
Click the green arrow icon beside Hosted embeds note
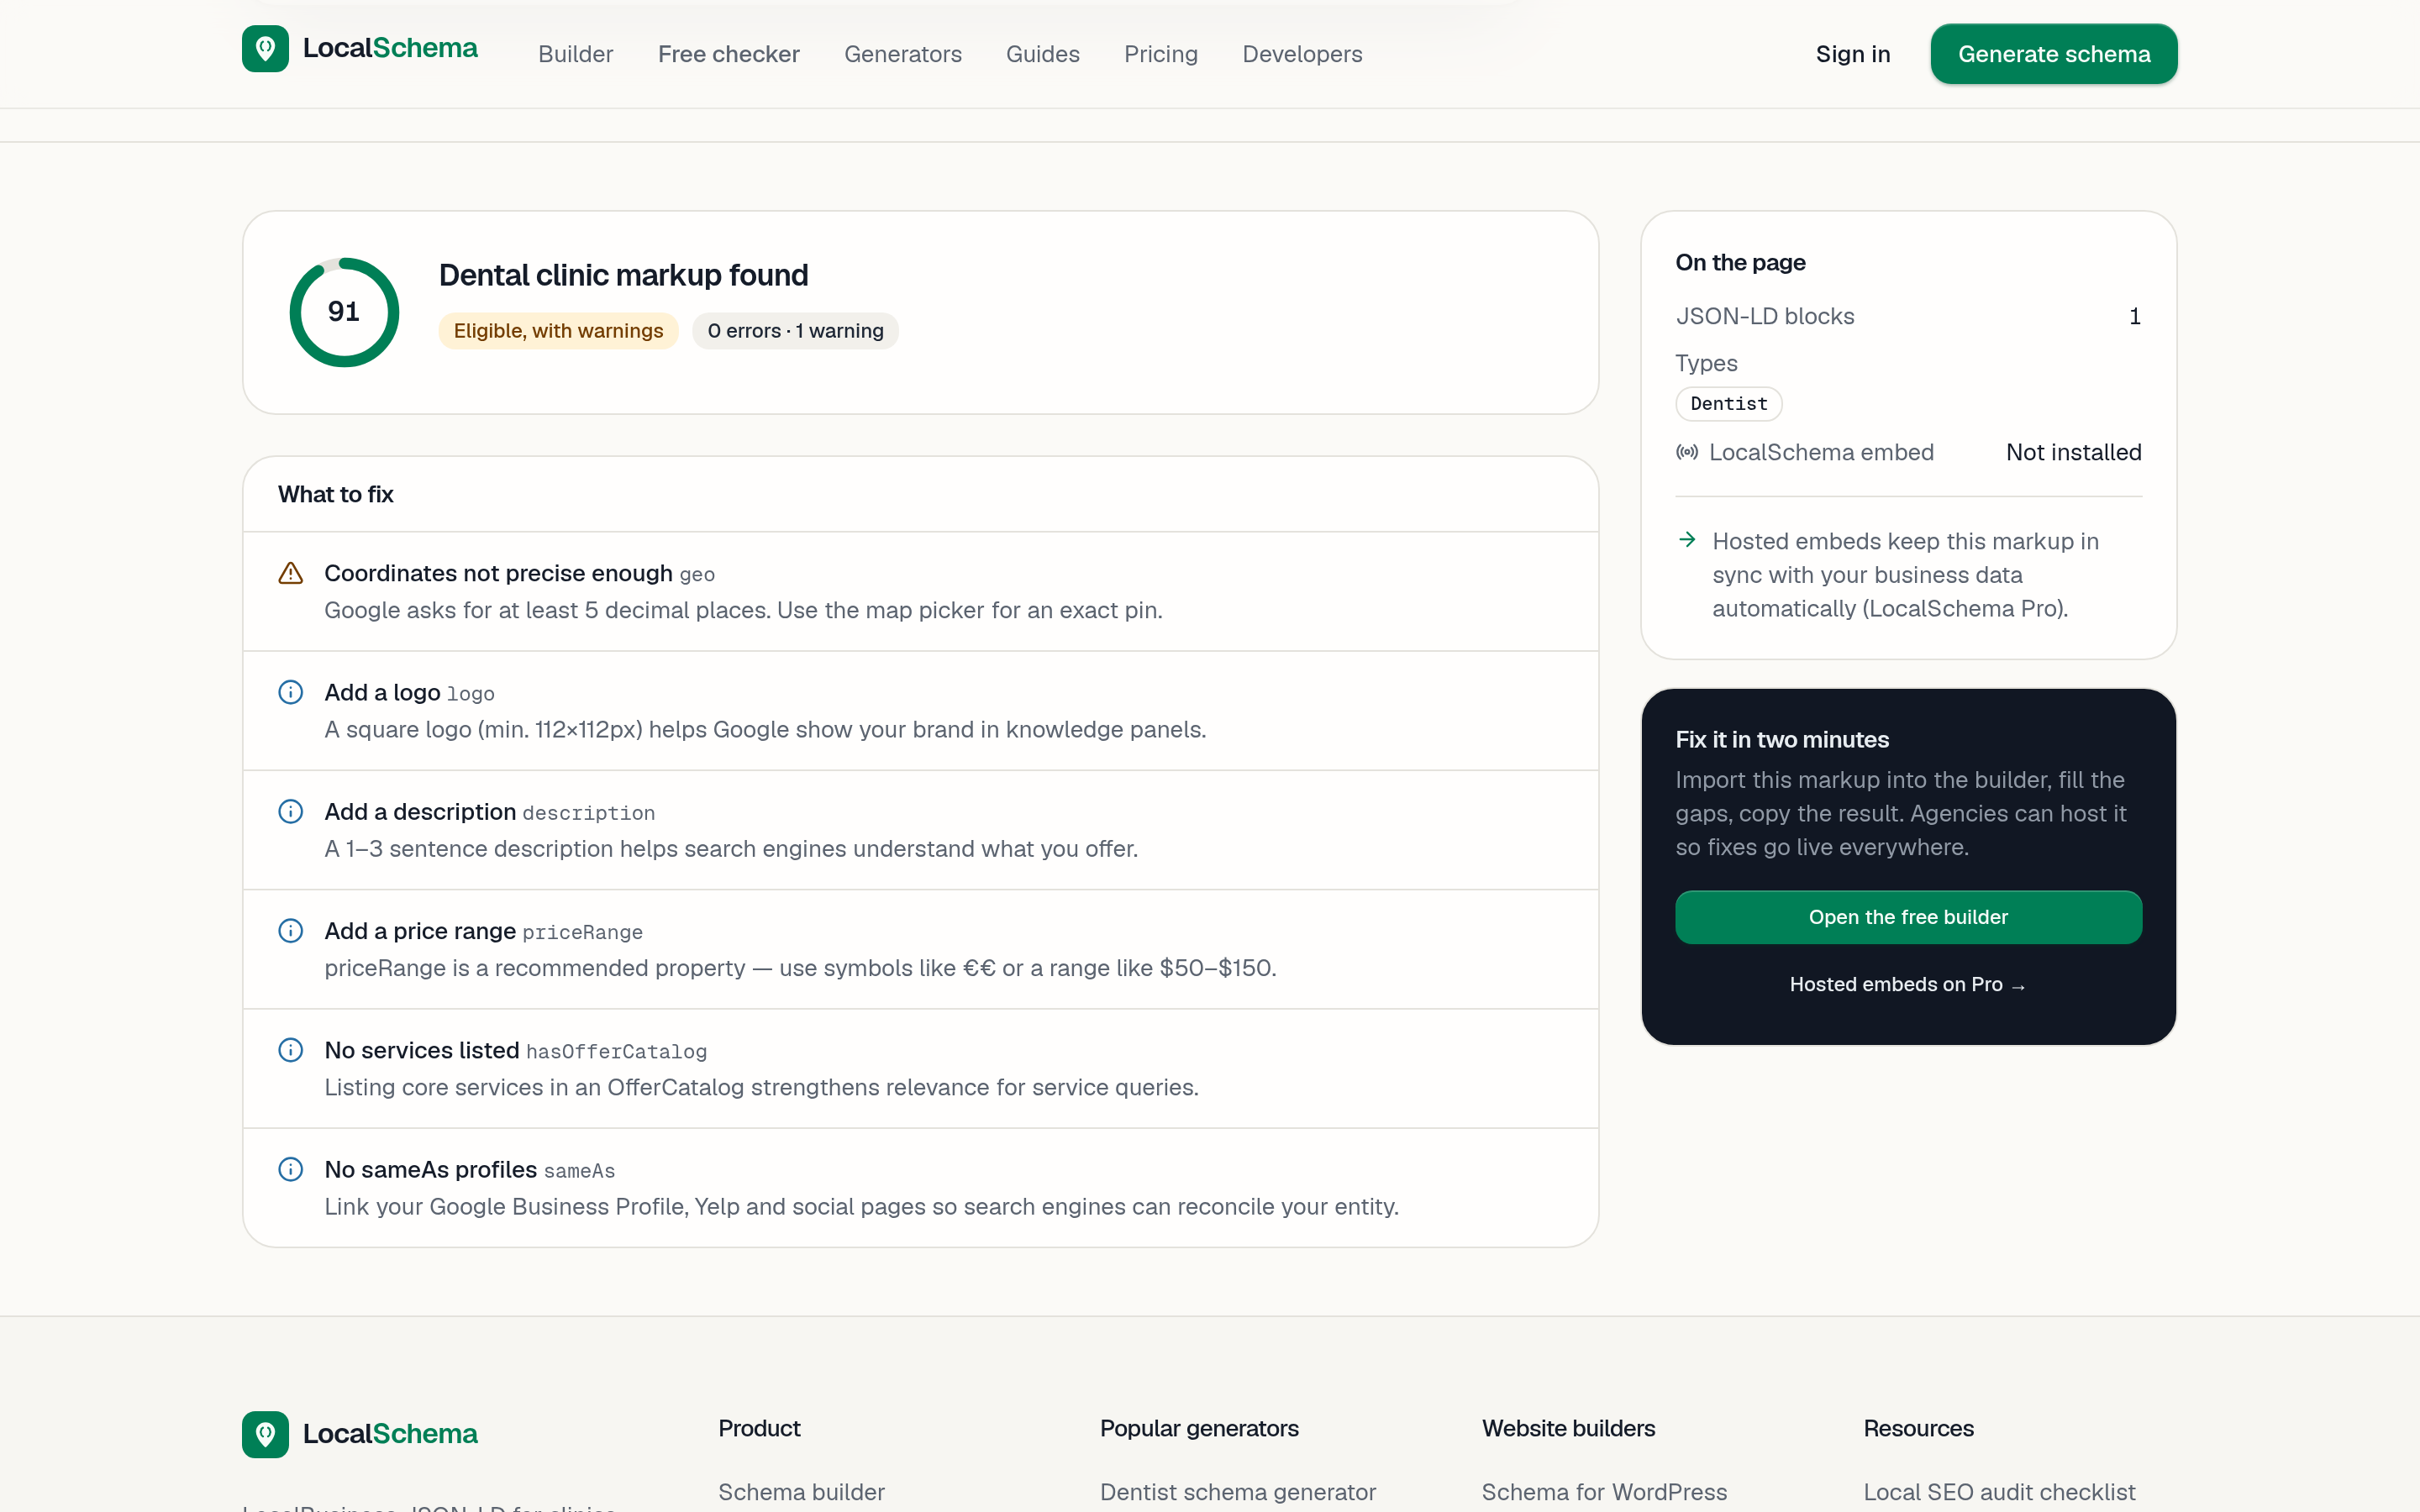click(x=1687, y=540)
